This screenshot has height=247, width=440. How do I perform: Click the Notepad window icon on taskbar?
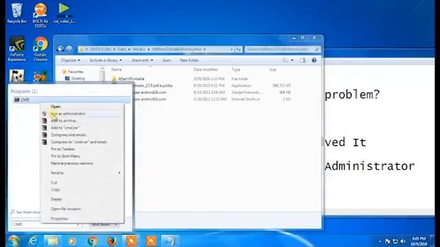click(170, 241)
